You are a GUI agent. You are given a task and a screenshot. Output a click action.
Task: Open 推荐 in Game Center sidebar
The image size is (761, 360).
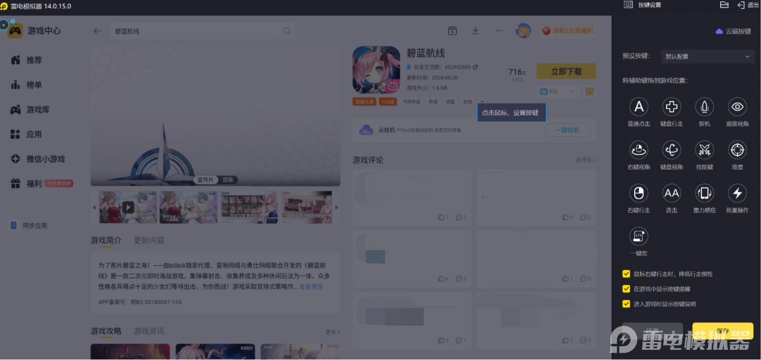tap(26, 60)
